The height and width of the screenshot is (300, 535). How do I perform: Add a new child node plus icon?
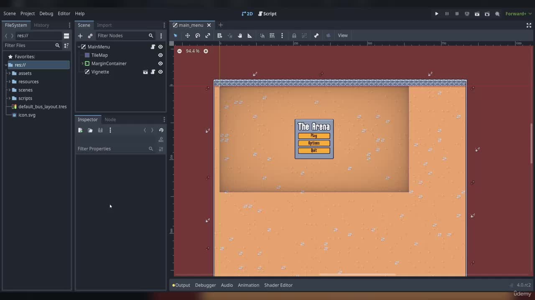coord(80,36)
